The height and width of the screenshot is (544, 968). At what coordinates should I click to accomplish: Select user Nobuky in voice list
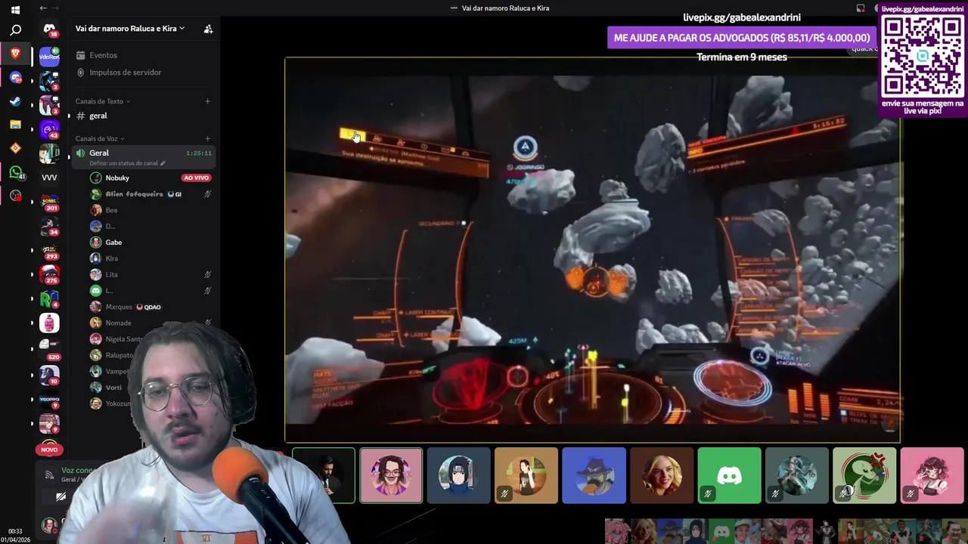click(117, 178)
